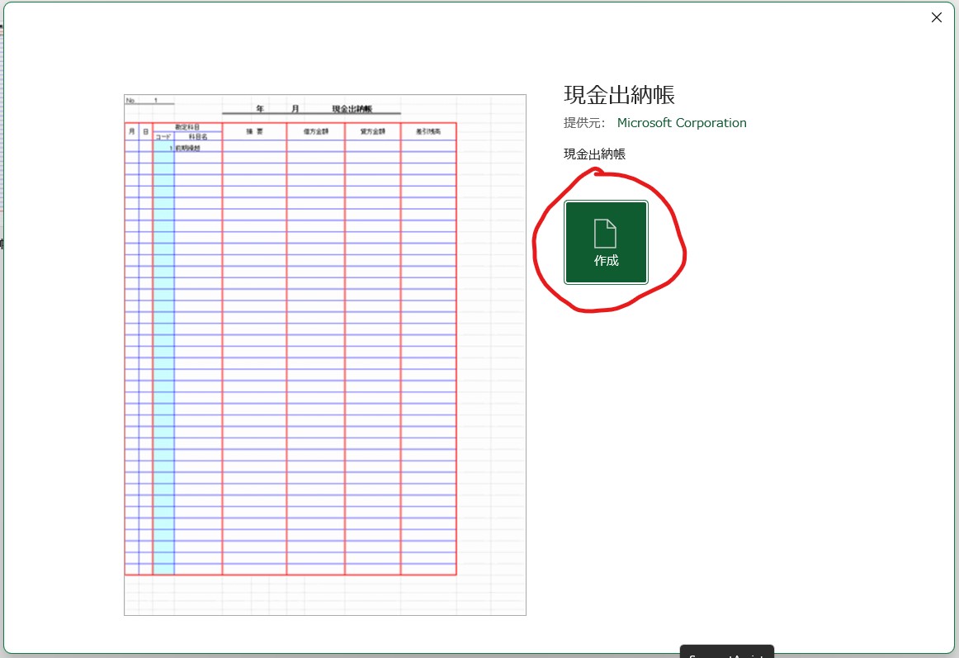Image resolution: width=959 pixels, height=658 pixels.
Task: Click the dark tooltip at the bottom edge
Action: (x=726, y=651)
